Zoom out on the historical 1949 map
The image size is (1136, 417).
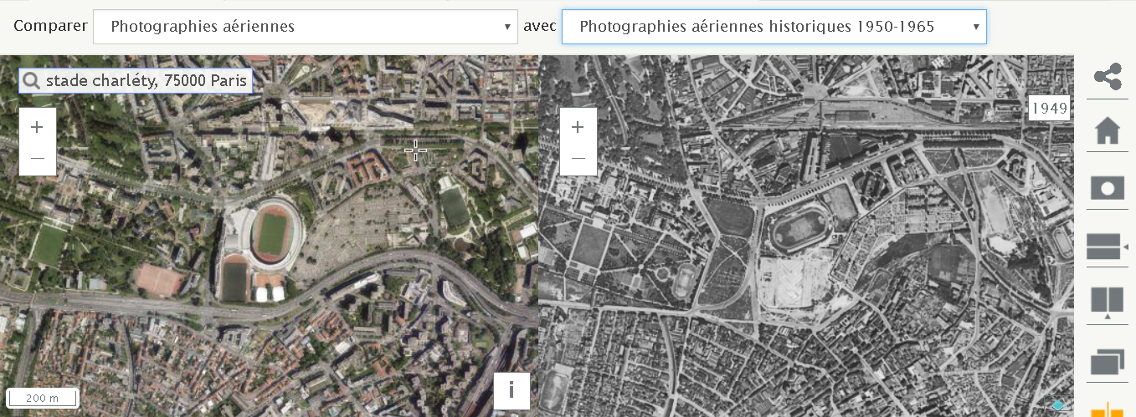click(578, 158)
